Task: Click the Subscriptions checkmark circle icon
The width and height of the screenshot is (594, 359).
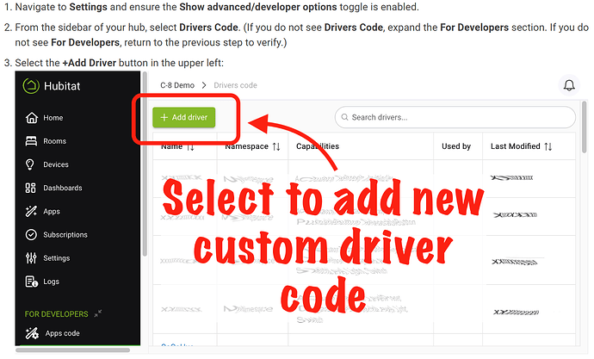Action: point(31,235)
